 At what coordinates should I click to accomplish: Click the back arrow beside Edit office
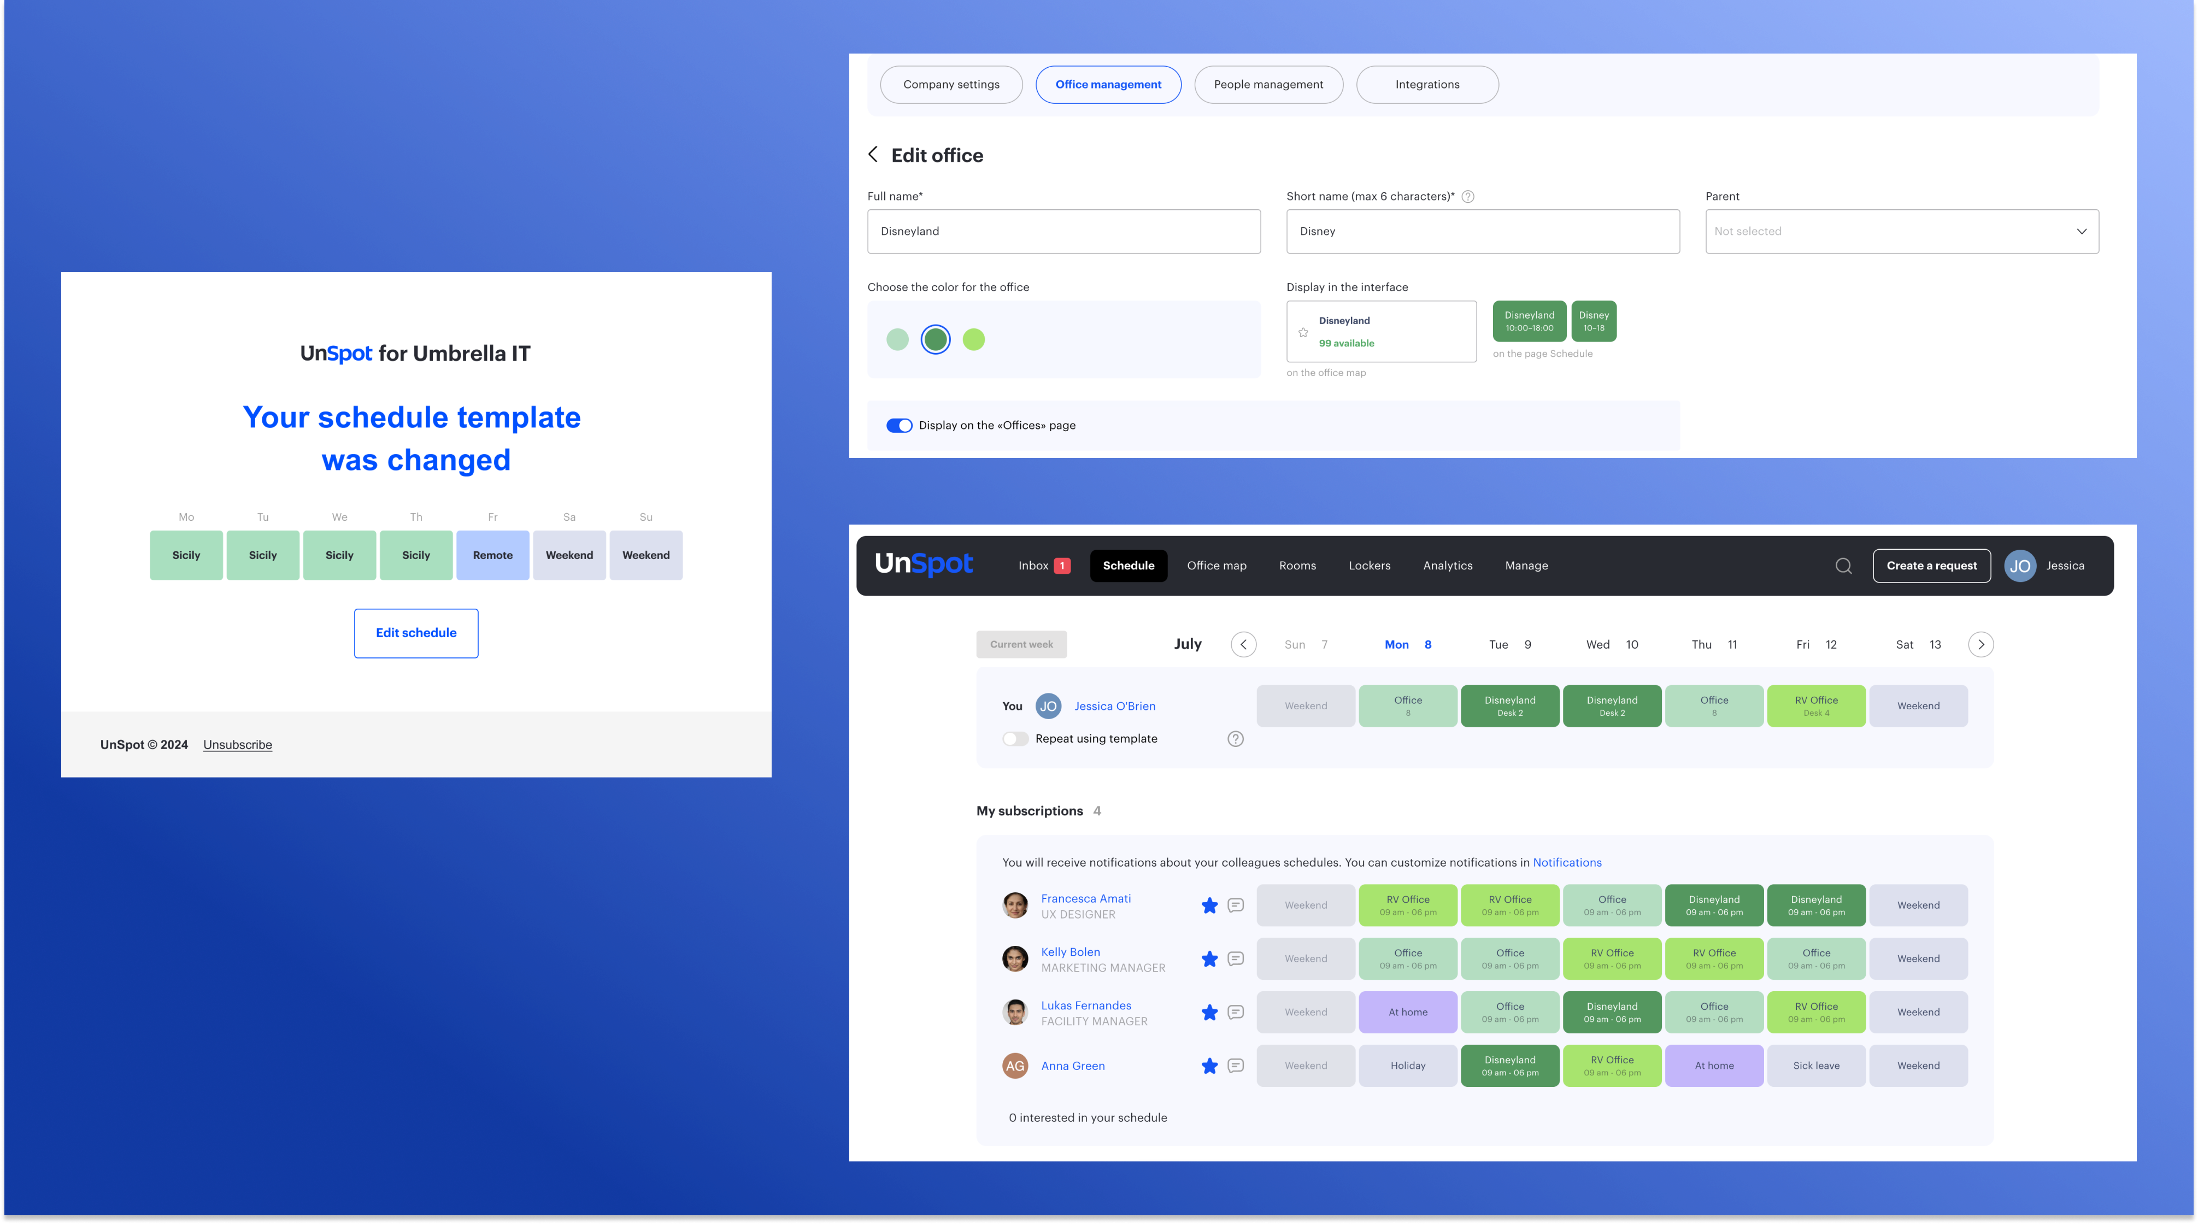tap(873, 155)
